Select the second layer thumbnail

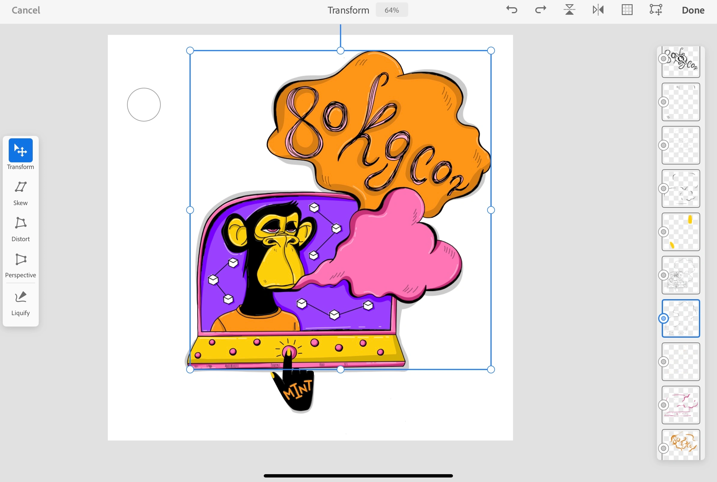point(681,102)
